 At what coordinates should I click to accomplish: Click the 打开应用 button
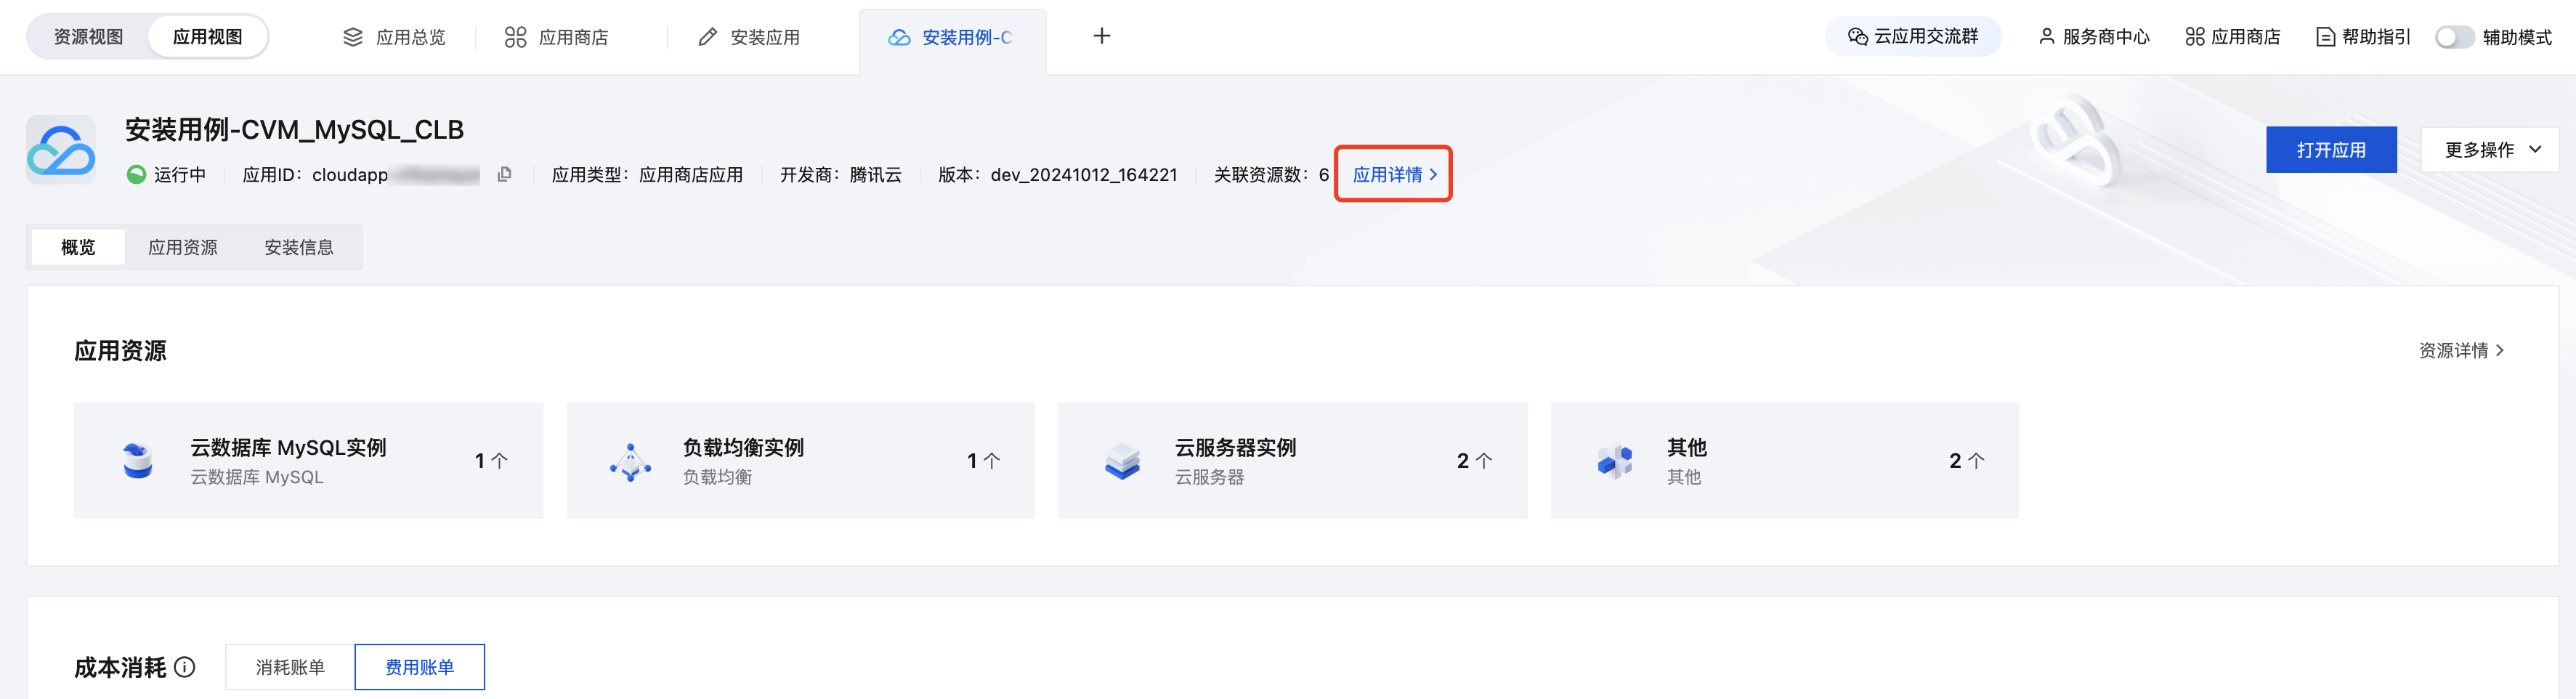(2330, 150)
